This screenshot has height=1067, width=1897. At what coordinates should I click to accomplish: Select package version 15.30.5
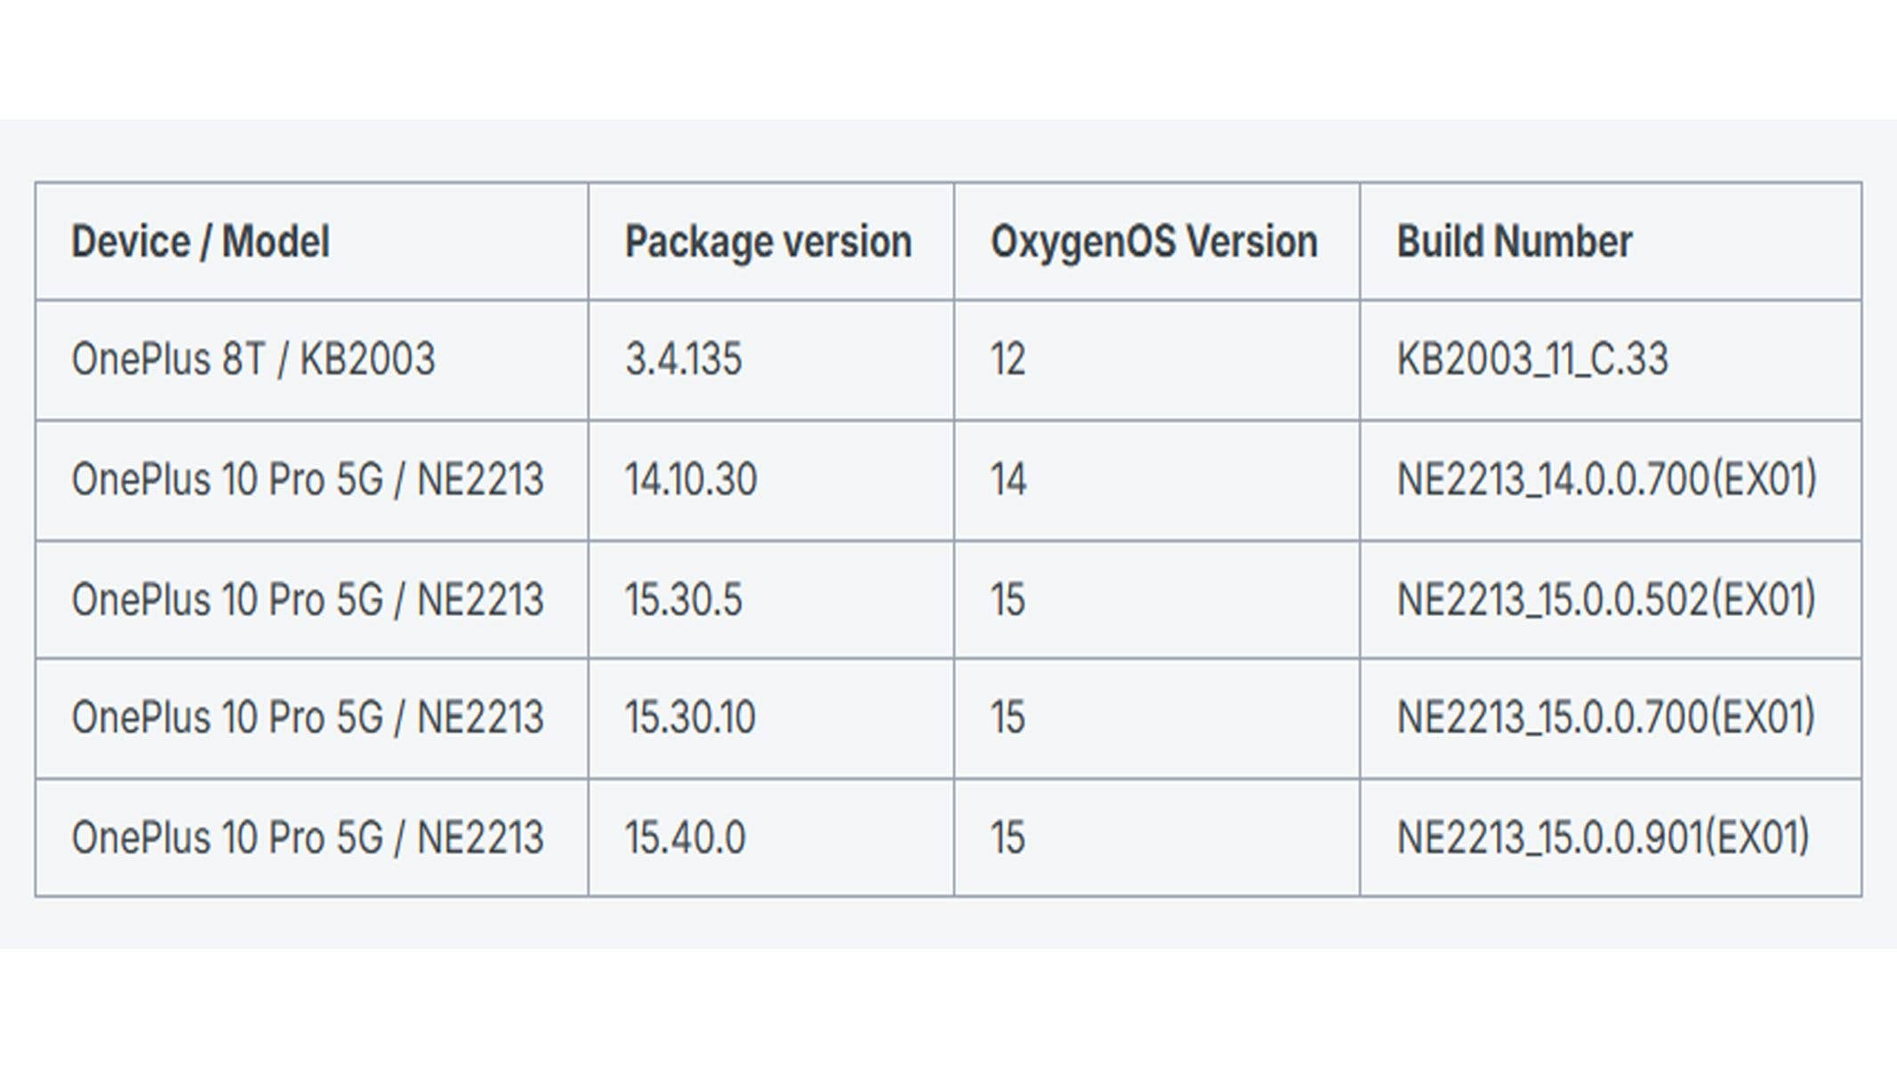pos(683,600)
